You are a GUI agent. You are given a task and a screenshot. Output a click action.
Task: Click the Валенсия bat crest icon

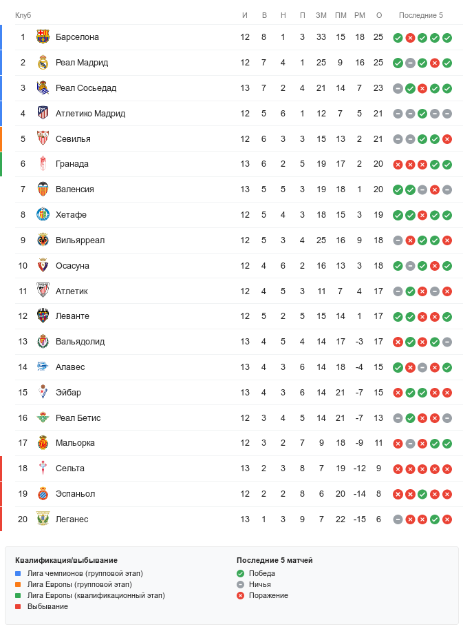[x=43, y=189]
